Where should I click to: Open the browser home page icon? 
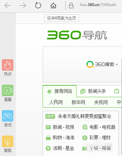[x=53, y=5]
